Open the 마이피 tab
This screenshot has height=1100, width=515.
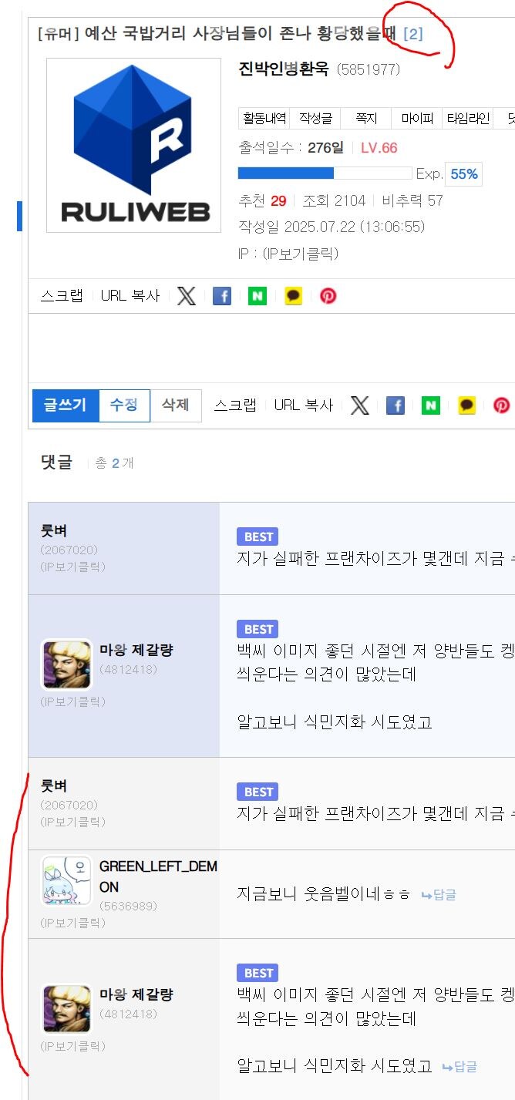pos(417,119)
